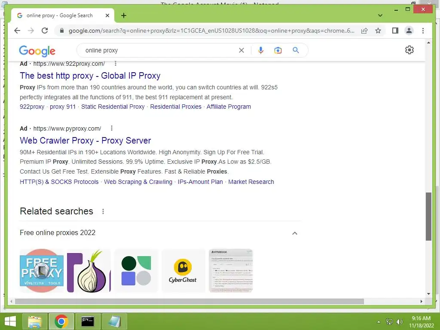The image size is (440, 330).
Task: Open Market Research sitelink
Action: [251, 182]
